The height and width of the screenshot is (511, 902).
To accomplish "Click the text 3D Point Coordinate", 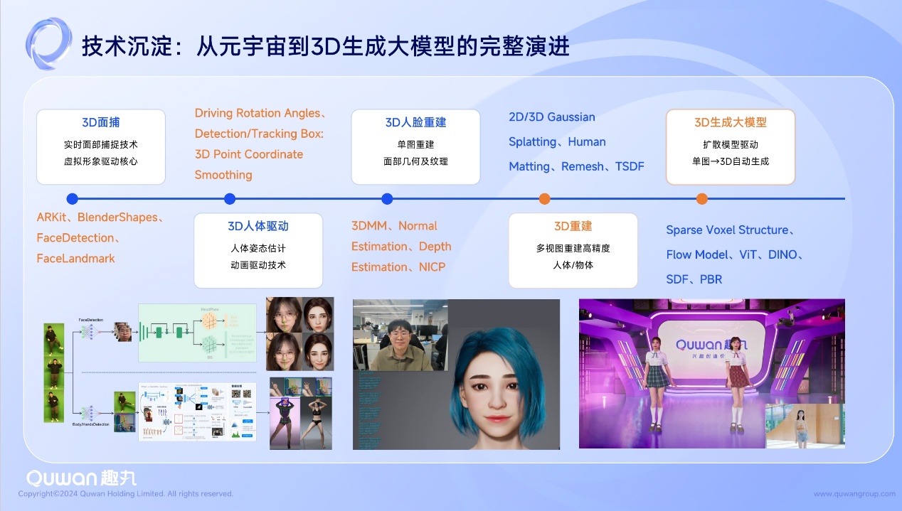I will click(249, 154).
